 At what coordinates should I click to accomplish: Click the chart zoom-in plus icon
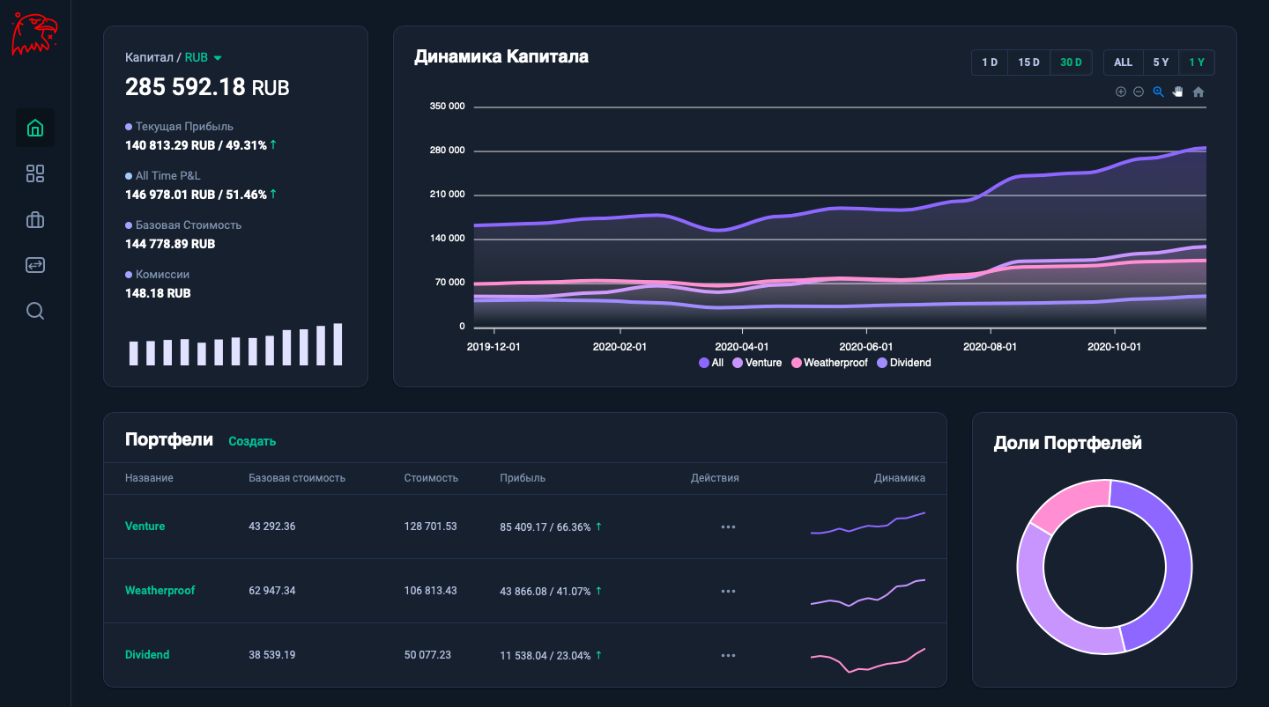1121,92
